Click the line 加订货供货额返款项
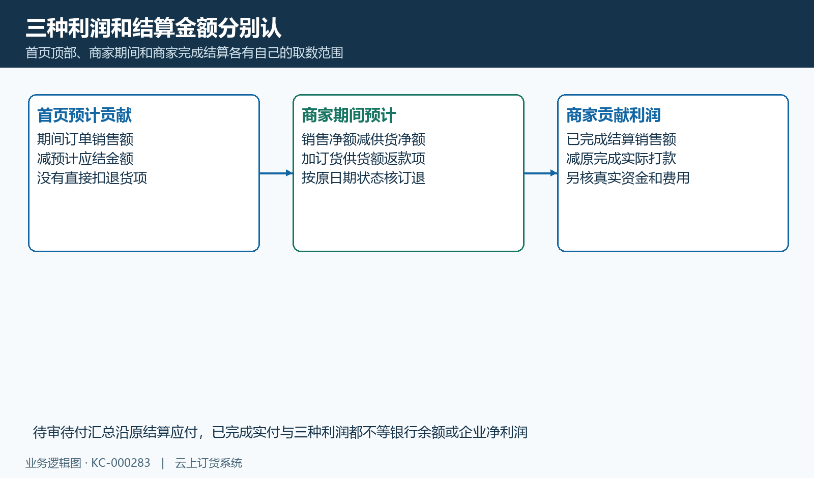Viewport: 814px width, 478px height. click(364, 159)
